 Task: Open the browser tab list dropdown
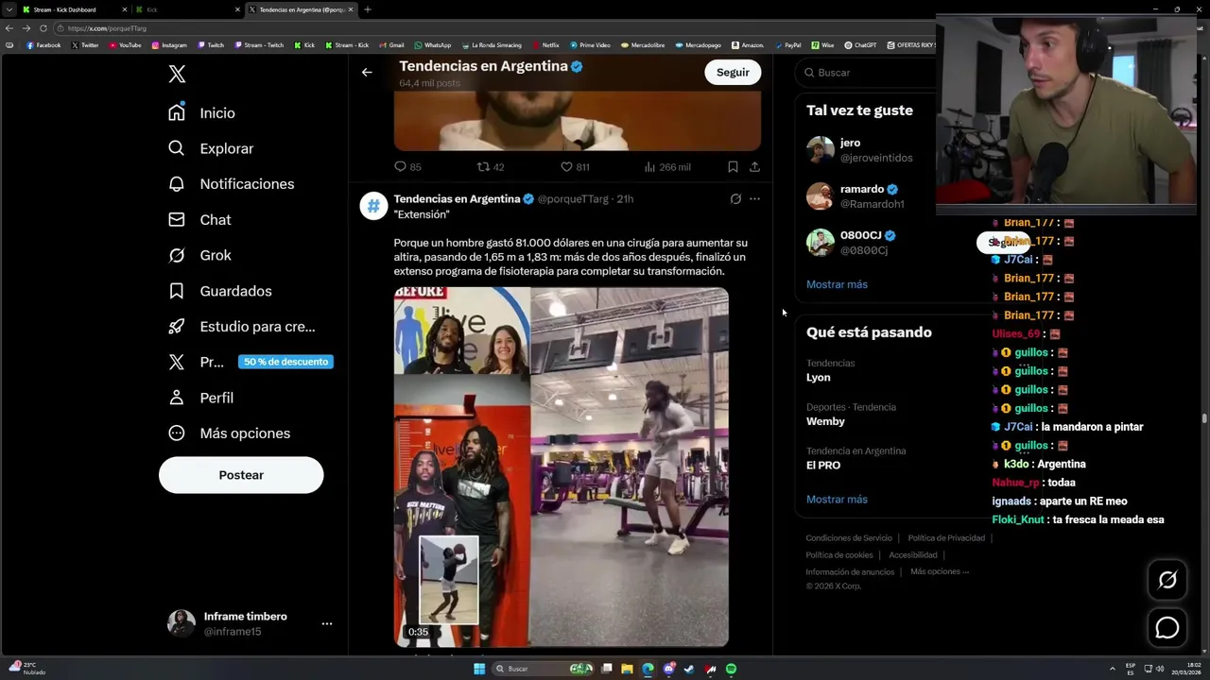point(9,9)
